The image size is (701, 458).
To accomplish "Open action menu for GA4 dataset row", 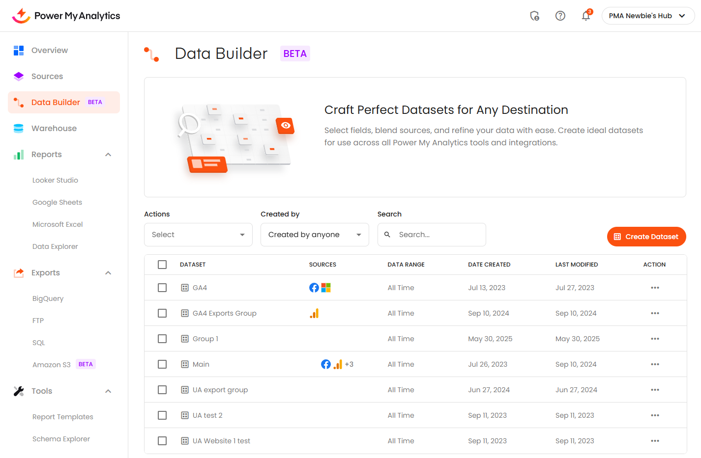I will click(x=654, y=288).
